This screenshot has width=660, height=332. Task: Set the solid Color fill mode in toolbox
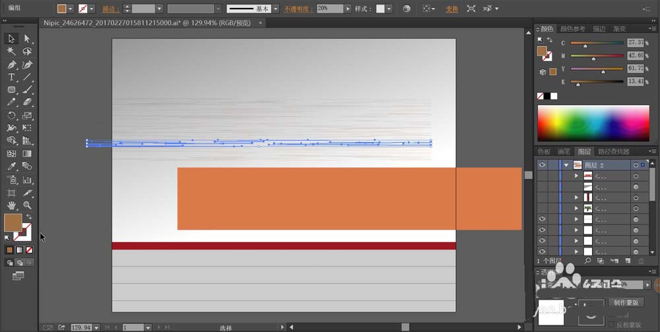pos(10,250)
